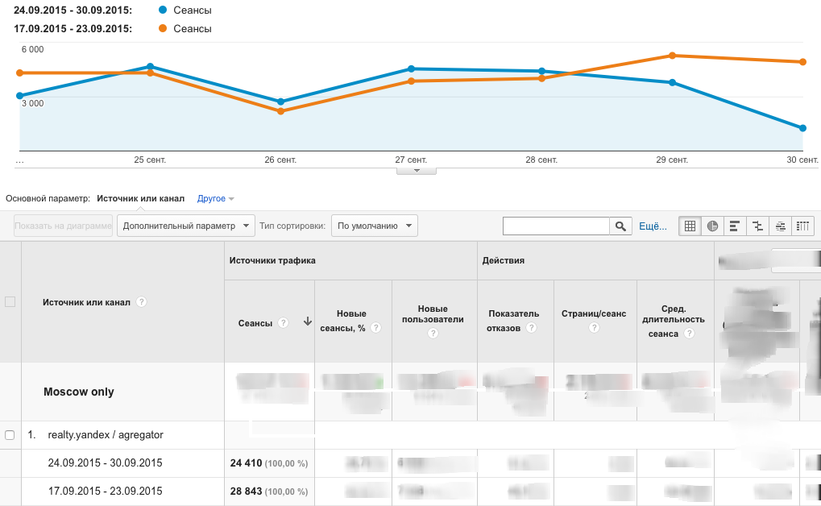The height and width of the screenshot is (506, 821).
Task: Click the Действия group header
Action: tap(504, 260)
